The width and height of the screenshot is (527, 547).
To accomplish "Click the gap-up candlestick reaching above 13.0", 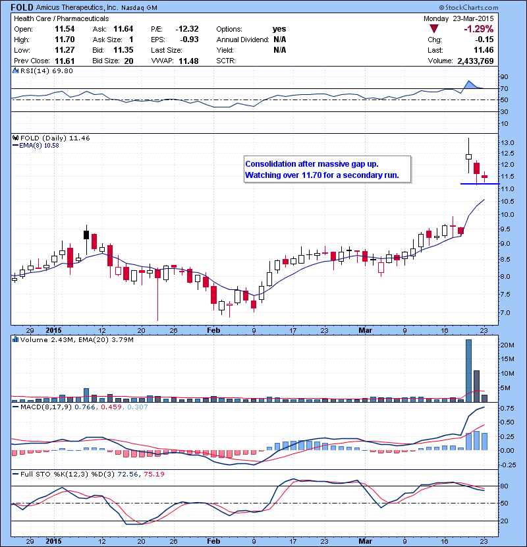I will tap(468, 156).
